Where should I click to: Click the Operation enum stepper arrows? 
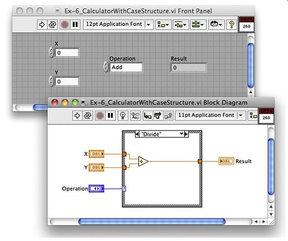(x=106, y=67)
